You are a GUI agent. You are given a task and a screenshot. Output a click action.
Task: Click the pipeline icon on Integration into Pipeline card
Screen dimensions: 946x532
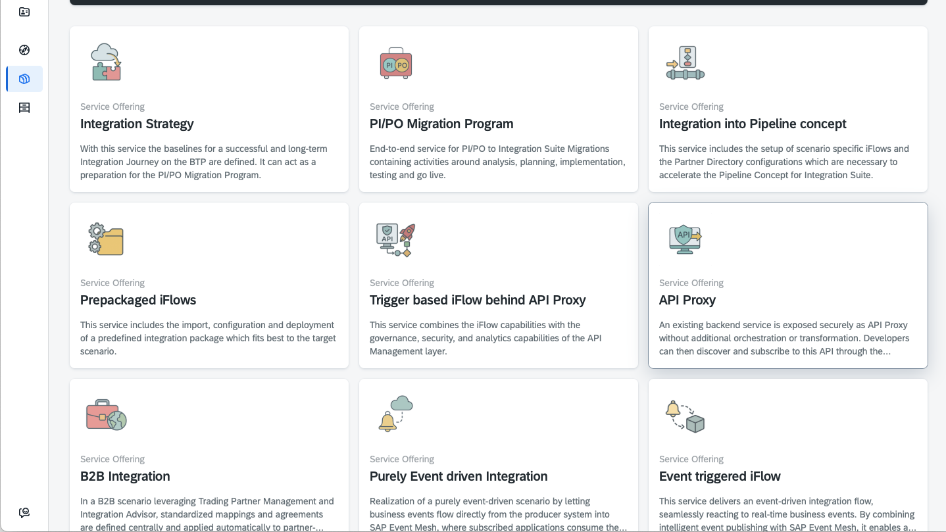point(685,64)
